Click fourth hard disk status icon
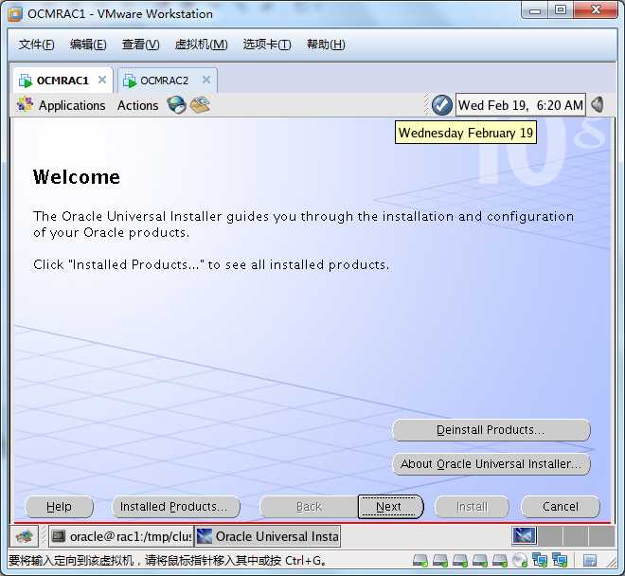Viewport: 625px width, 576px height. 480,561
